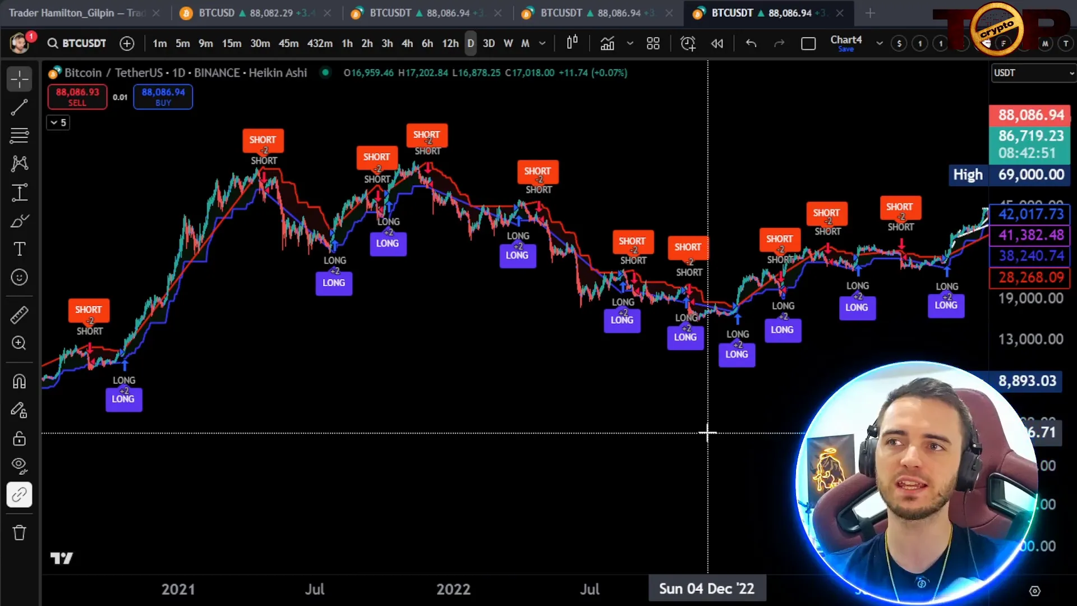The height and width of the screenshot is (606, 1077).
Task: Click the Chart4 layout save name
Action: click(x=846, y=43)
